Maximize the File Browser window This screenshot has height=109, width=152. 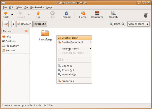143,3
